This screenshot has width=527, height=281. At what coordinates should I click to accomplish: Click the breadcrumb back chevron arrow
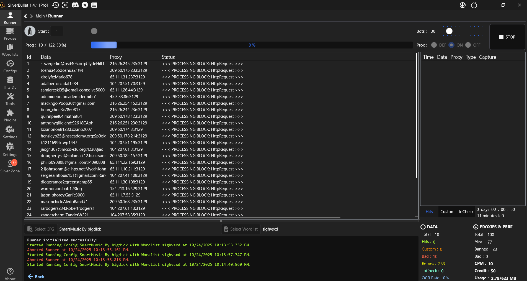[26, 16]
